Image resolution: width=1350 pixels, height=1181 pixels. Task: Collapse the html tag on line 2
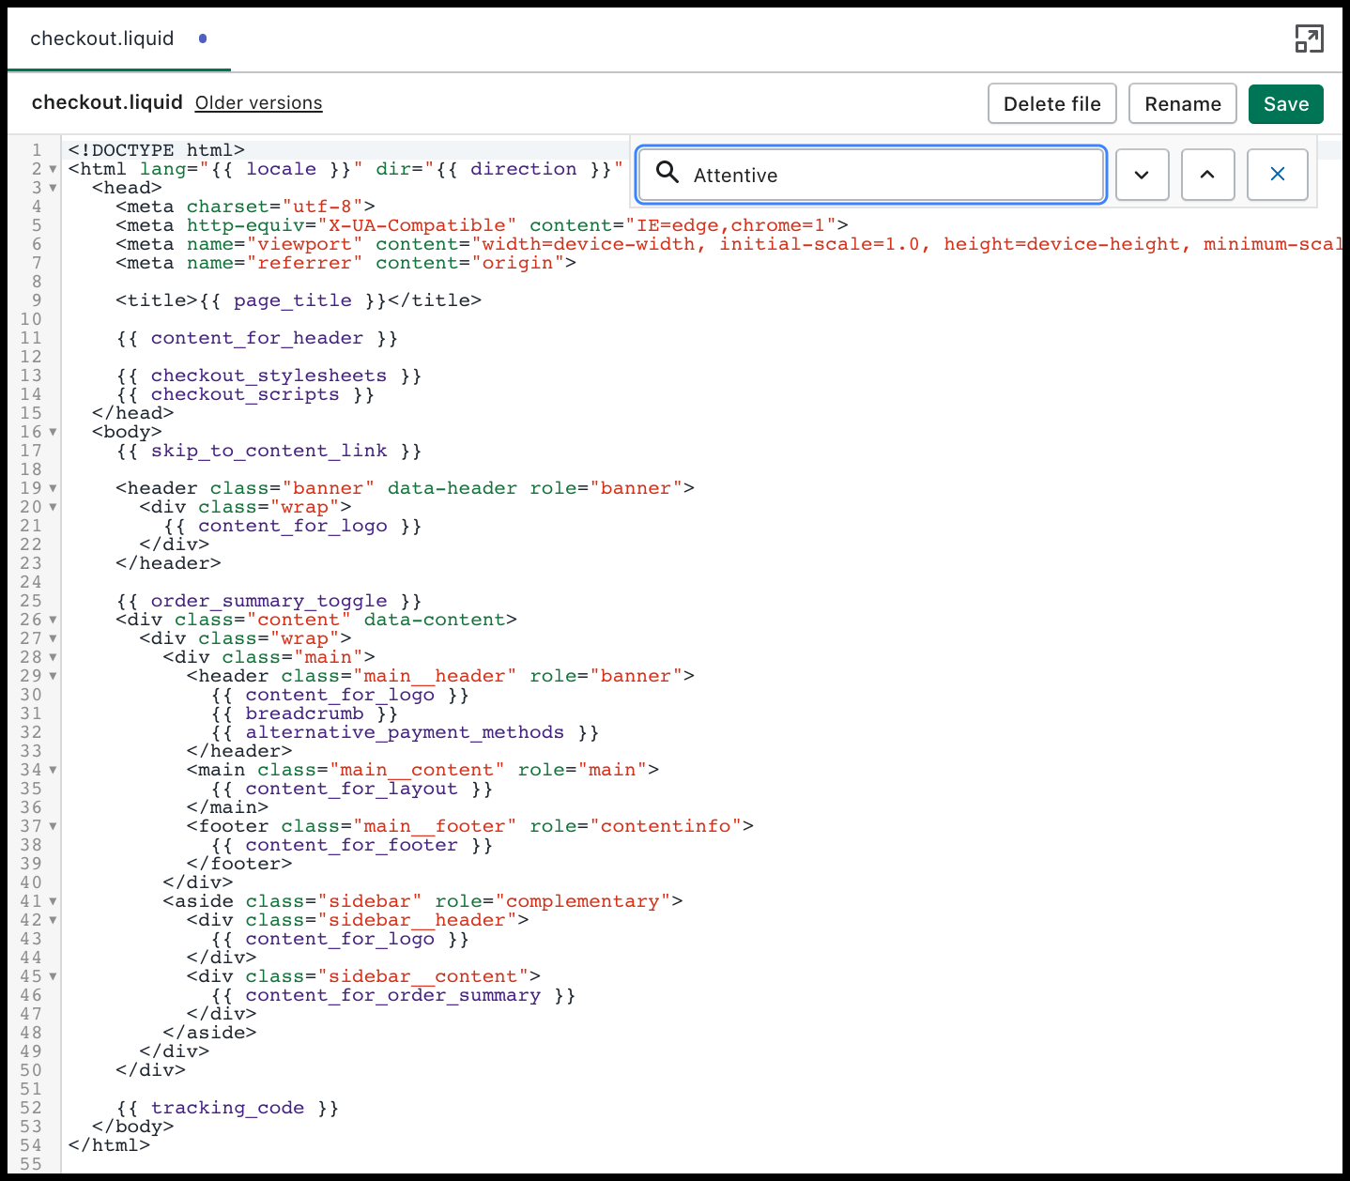53,169
